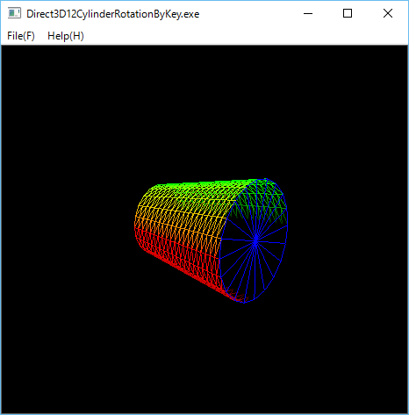The height and width of the screenshot is (415, 409).
Task: Click the orange middle band of cylinder
Action: [182, 217]
